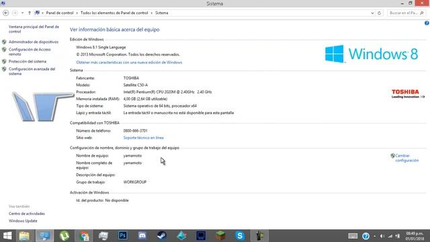Click the 'Satellite C50-A' model value
430x242 pixels.
pyautogui.click(x=136, y=85)
